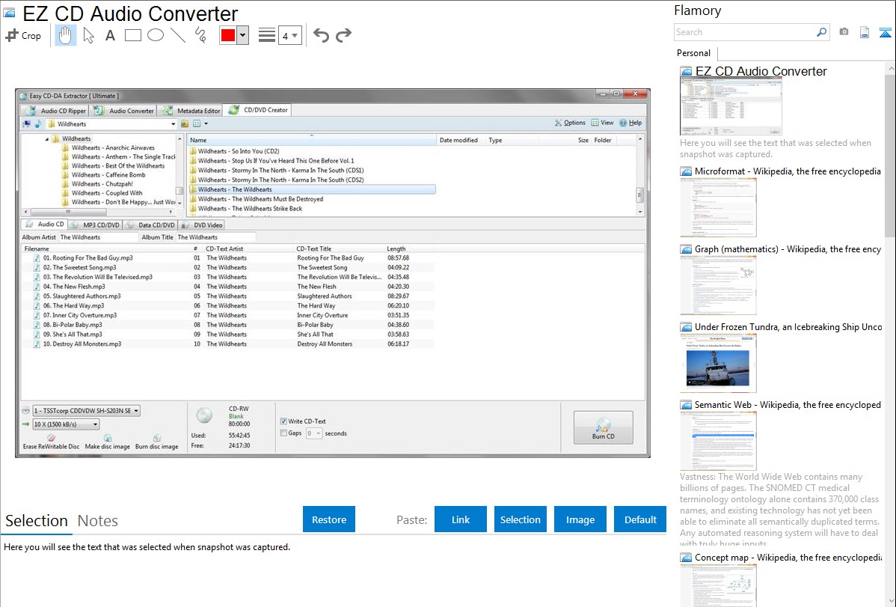The width and height of the screenshot is (896, 607).
Task: Redo the last annotation
Action: pos(343,35)
